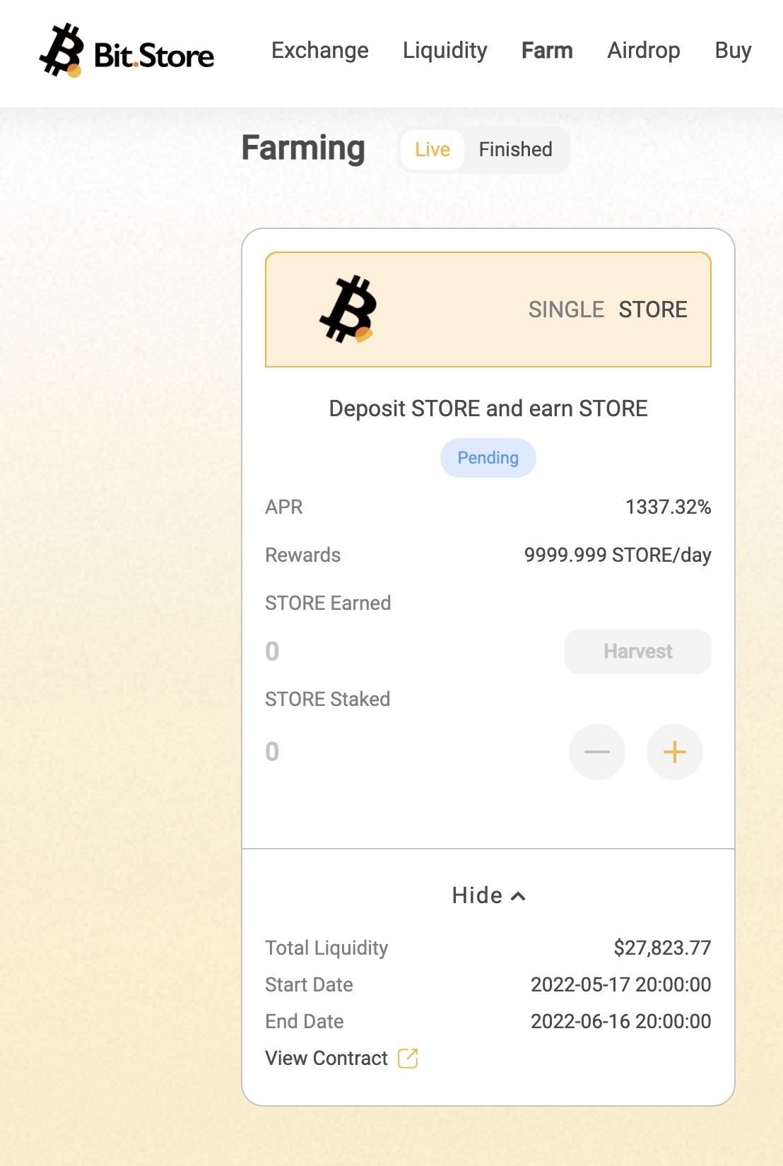Click the upward chevron next to Hide
783x1166 pixels.
tap(518, 896)
